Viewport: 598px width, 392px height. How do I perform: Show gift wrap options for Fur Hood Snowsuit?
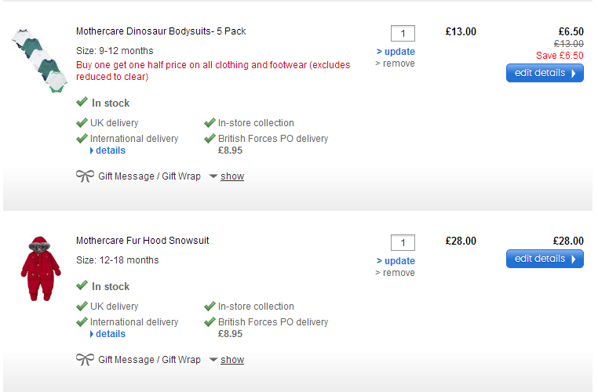click(x=232, y=360)
